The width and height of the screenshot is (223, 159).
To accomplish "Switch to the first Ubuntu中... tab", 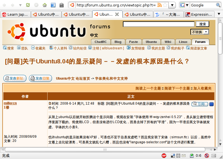I will point(46,14).
